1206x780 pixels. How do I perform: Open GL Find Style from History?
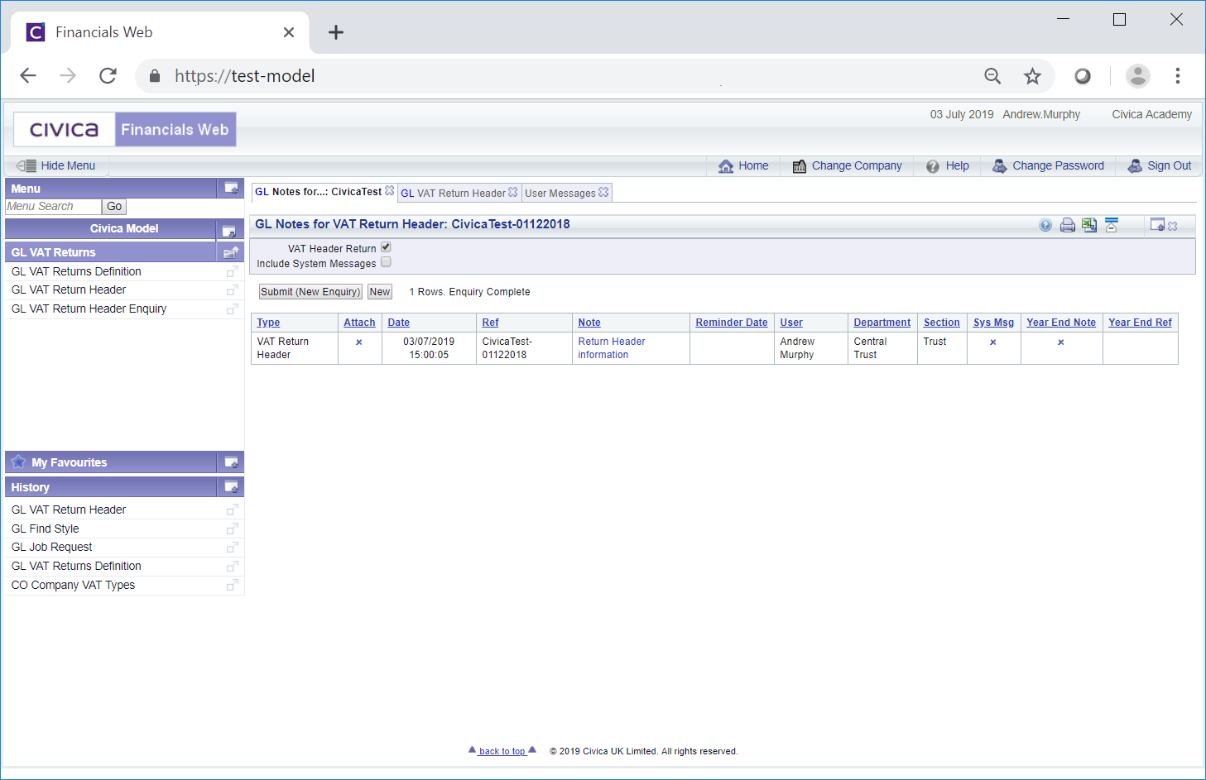point(46,529)
